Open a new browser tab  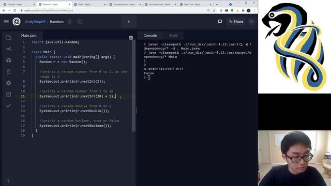pos(217,4)
